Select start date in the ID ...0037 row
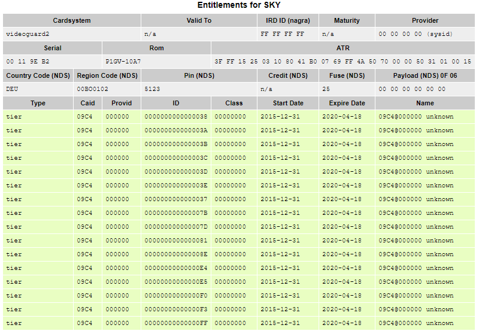This screenshot has width=482, height=334. (280, 199)
